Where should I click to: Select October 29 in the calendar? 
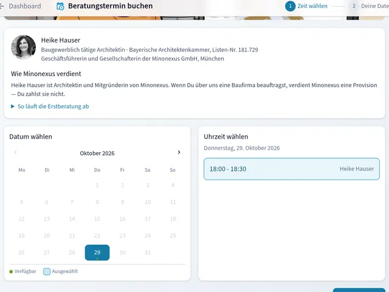tap(97, 252)
